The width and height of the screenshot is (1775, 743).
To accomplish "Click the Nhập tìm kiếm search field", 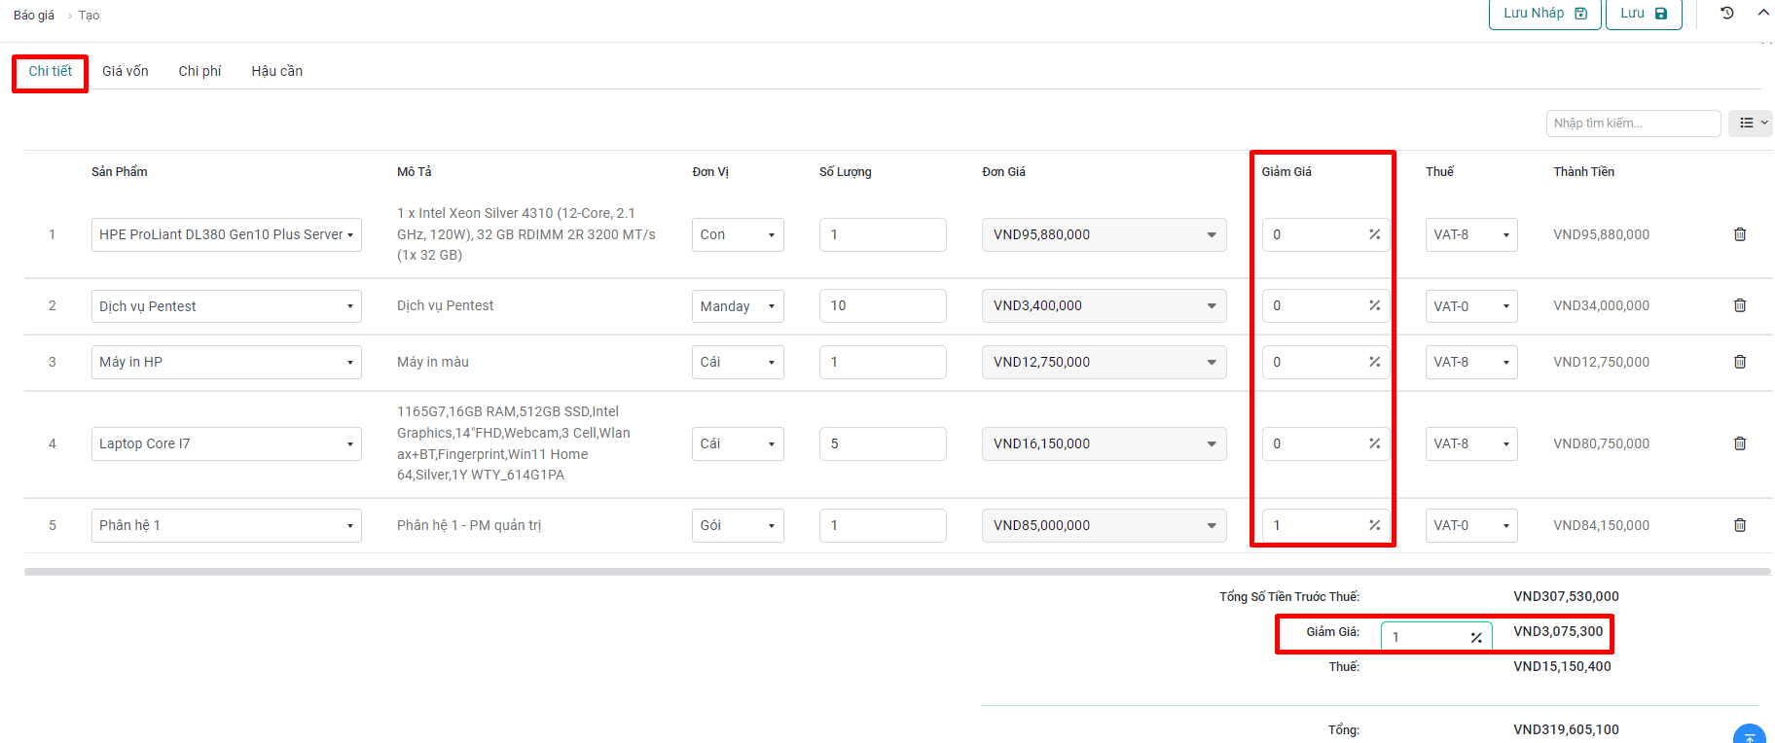I will click(x=1632, y=124).
